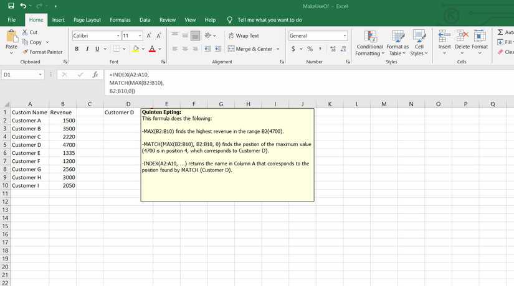This screenshot has height=286, width=514.
Task: Toggle Wrap Text for the cell
Action: click(244, 36)
